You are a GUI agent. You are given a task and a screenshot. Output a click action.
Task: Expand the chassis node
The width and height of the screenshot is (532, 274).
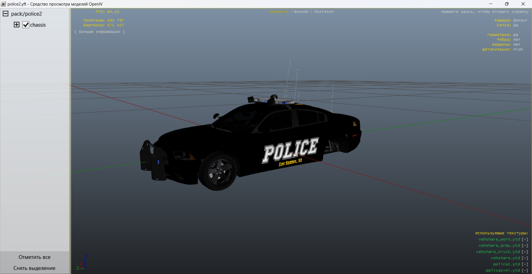coord(17,25)
